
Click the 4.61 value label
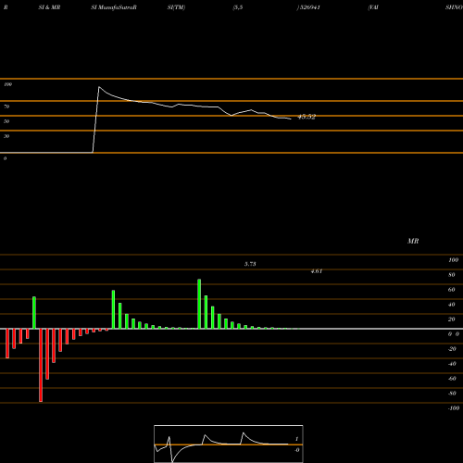pos(317,271)
